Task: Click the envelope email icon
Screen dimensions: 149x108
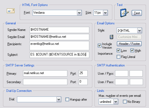Action: pos(11,11)
